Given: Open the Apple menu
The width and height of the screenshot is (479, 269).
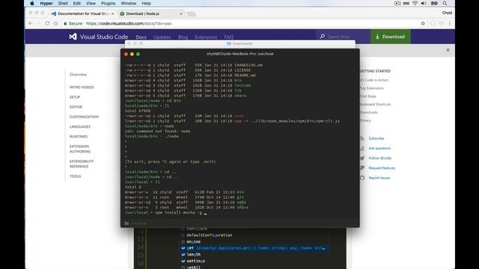Looking at the screenshot, I should coord(32,3).
